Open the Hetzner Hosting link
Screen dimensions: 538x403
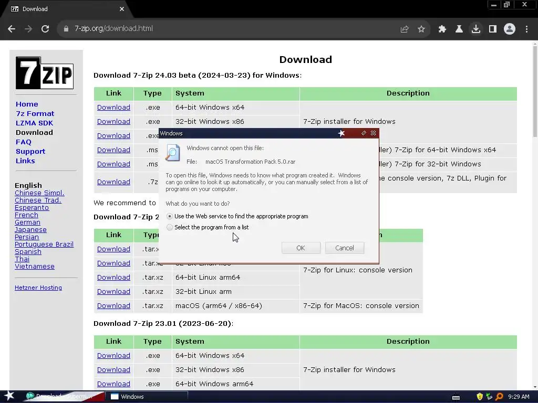(38, 288)
